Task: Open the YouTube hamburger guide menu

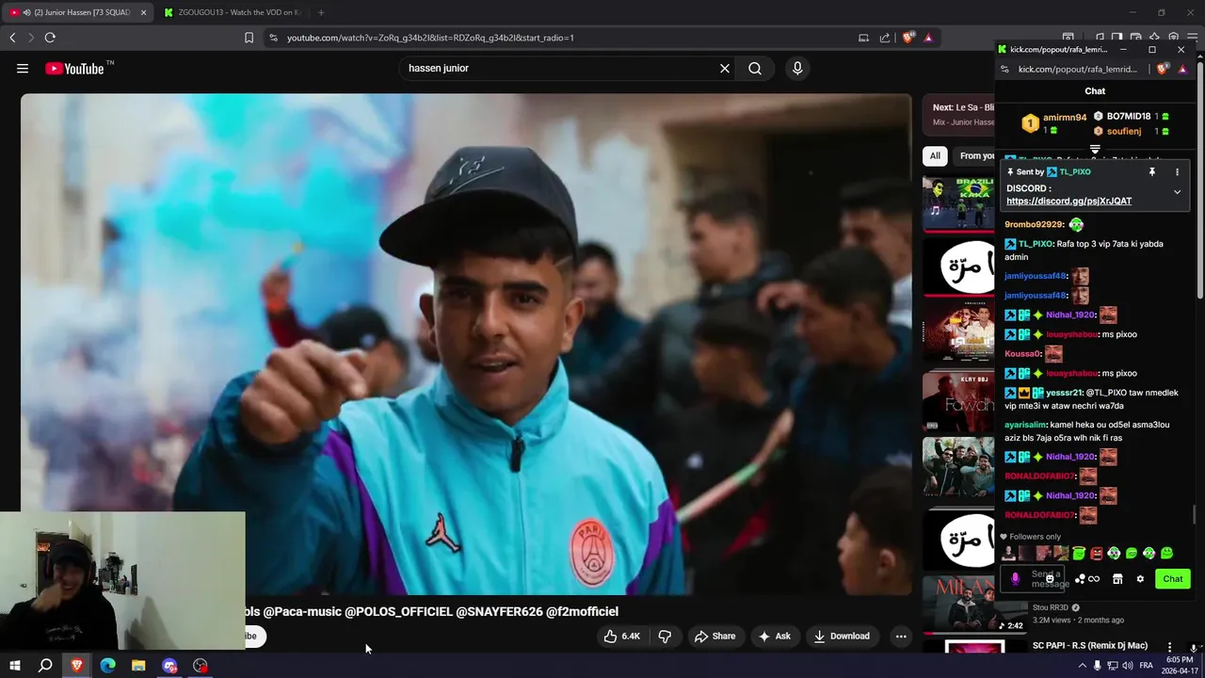Action: tap(23, 68)
